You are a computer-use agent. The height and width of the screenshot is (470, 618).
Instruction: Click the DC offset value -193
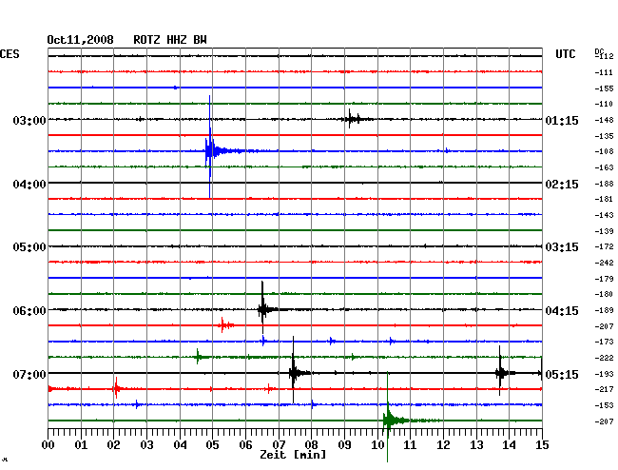(x=604, y=374)
